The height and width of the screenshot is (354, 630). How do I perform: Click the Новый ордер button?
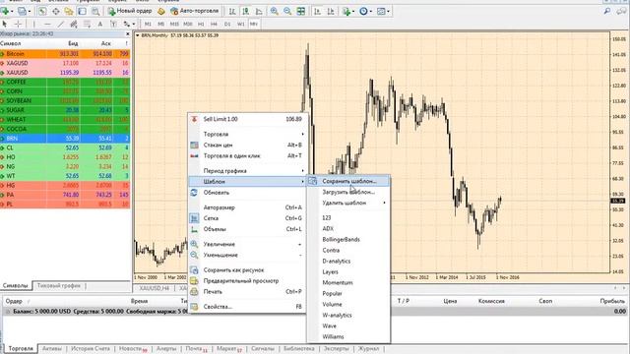tap(130, 11)
